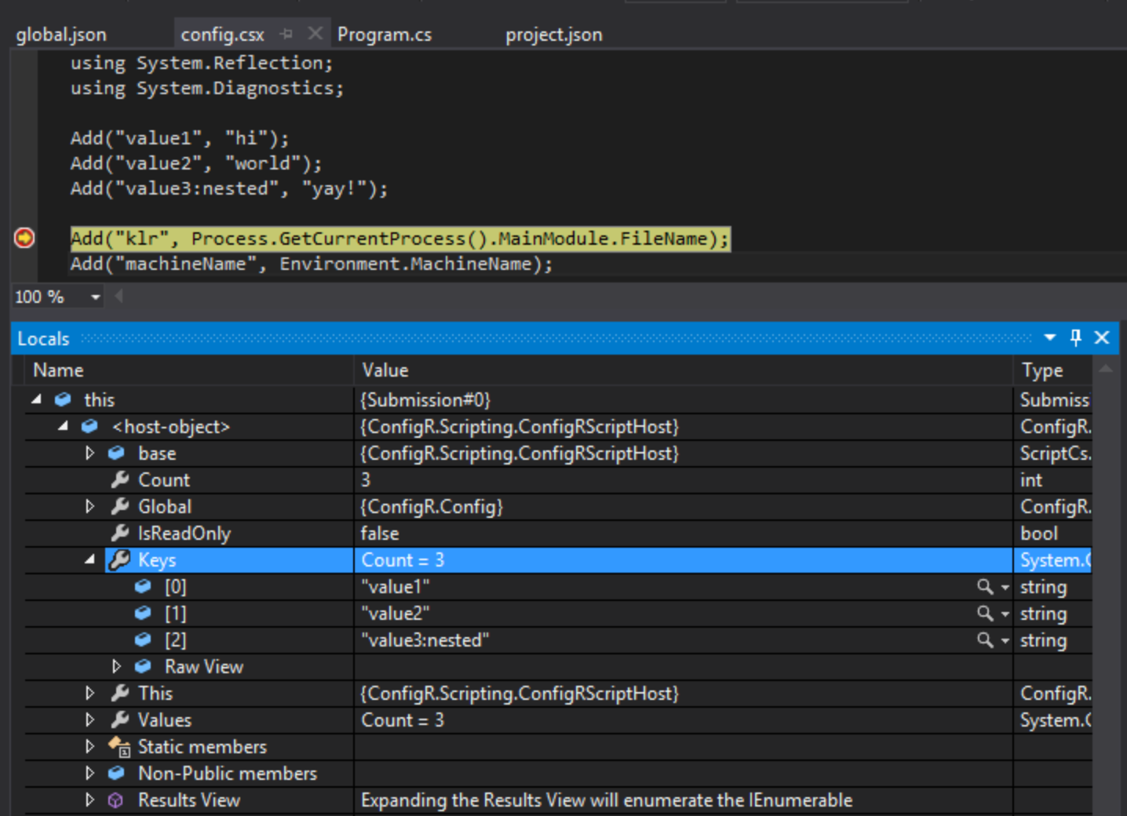Click the wrench icon beside IsReadOnly
Viewport: 1127px width, 816px height.
pyautogui.click(x=119, y=533)
